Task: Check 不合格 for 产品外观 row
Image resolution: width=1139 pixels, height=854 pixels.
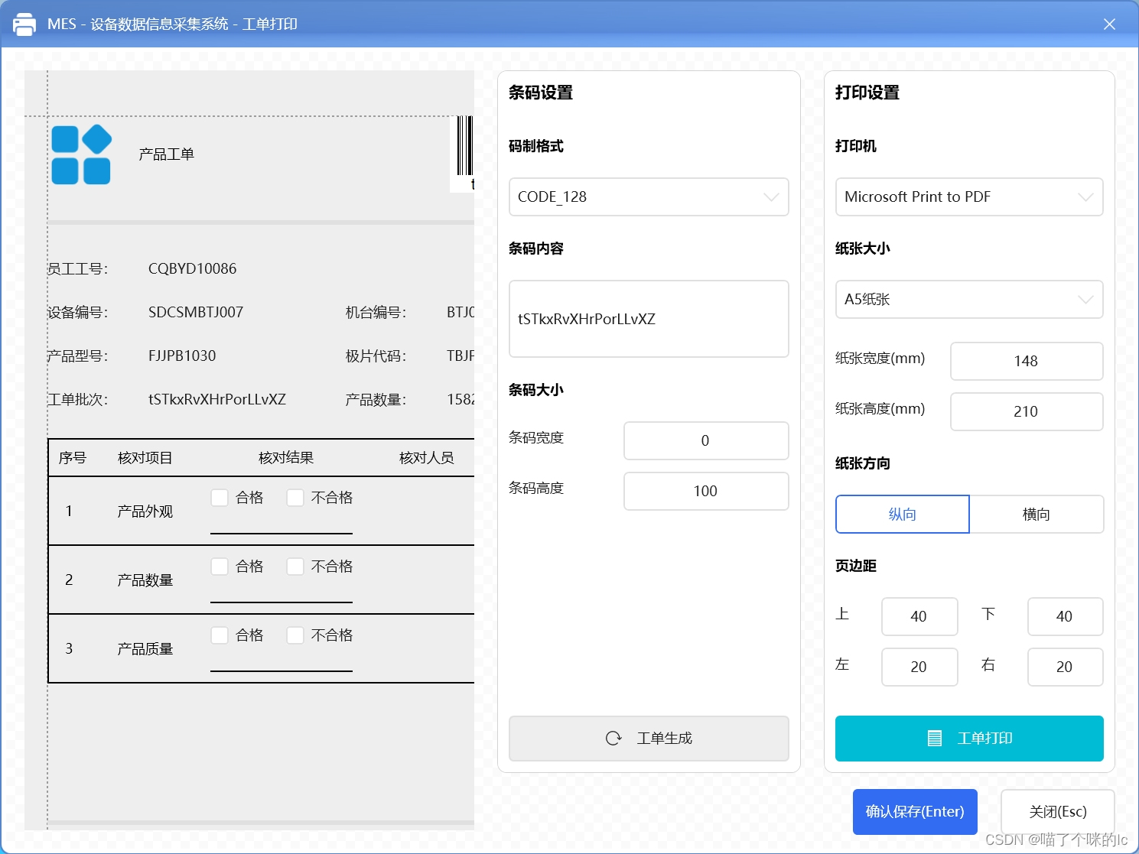Action: (295, 498)
